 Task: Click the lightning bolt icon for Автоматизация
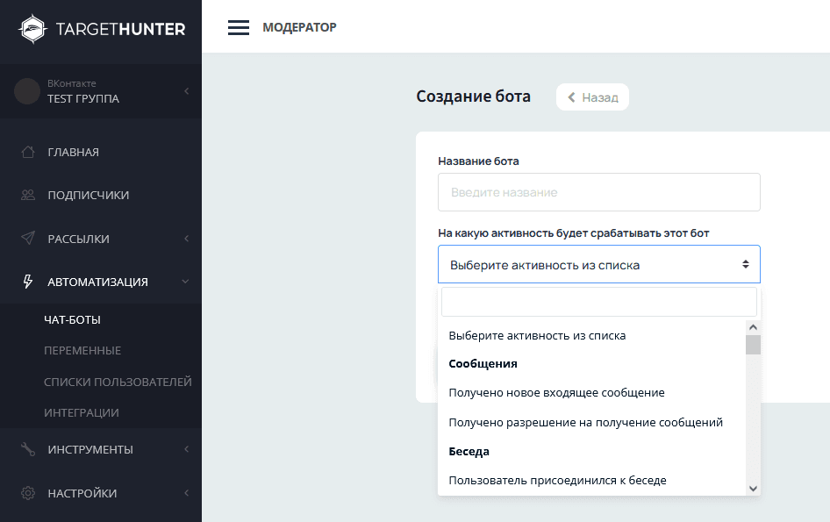28,282
